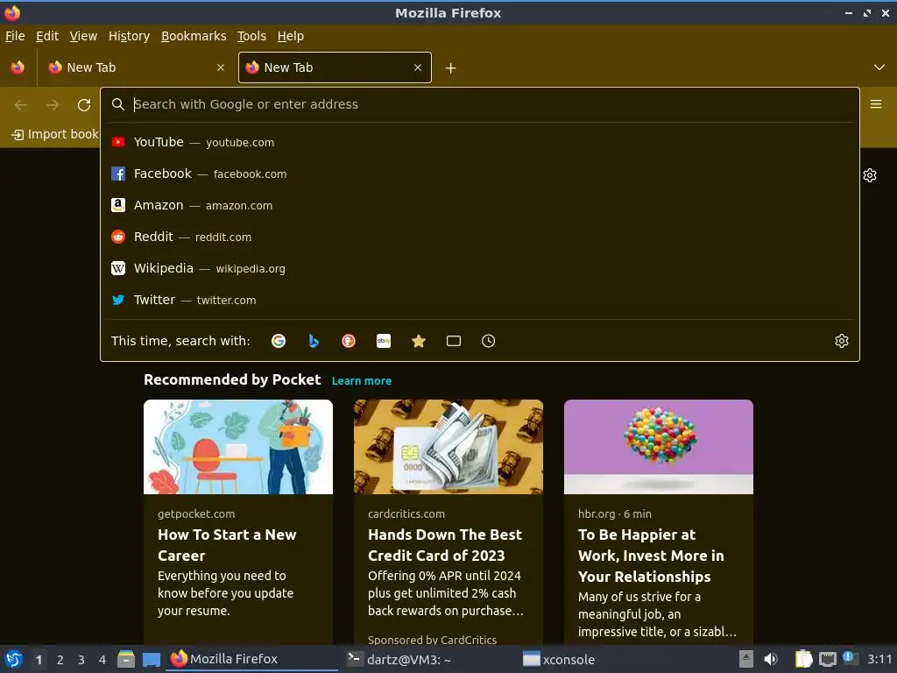Open clipboard manager tray icon
The width and height of the screenshot is (897, 673).
(x=803, y=659)
